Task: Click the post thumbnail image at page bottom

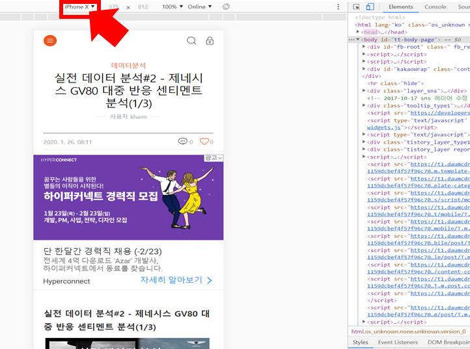Action: tap(128, 343)
